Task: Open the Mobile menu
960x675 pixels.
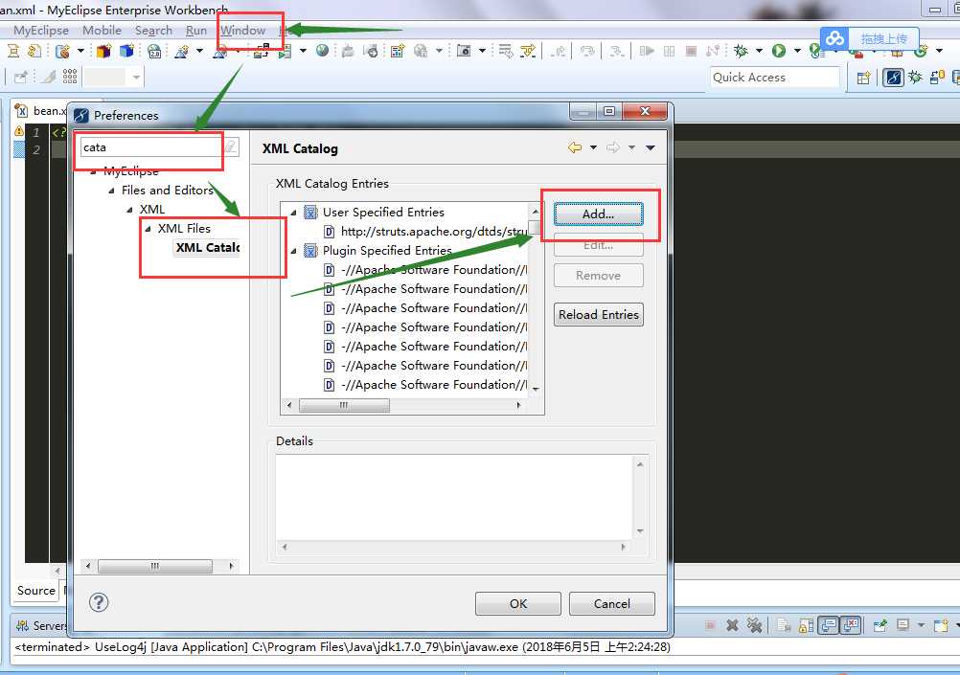Action: pyautogui.click(x=102, y=30)
